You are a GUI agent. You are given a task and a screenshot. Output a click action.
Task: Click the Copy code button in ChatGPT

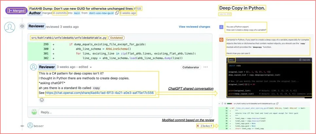(x=305, y=60)
